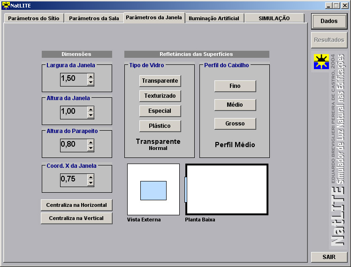Increase Largura da Janela with up arrow

(x=91, y=76)
